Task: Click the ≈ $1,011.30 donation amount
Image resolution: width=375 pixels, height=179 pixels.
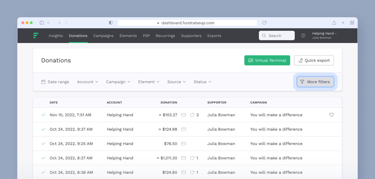Action: [167, 158]
